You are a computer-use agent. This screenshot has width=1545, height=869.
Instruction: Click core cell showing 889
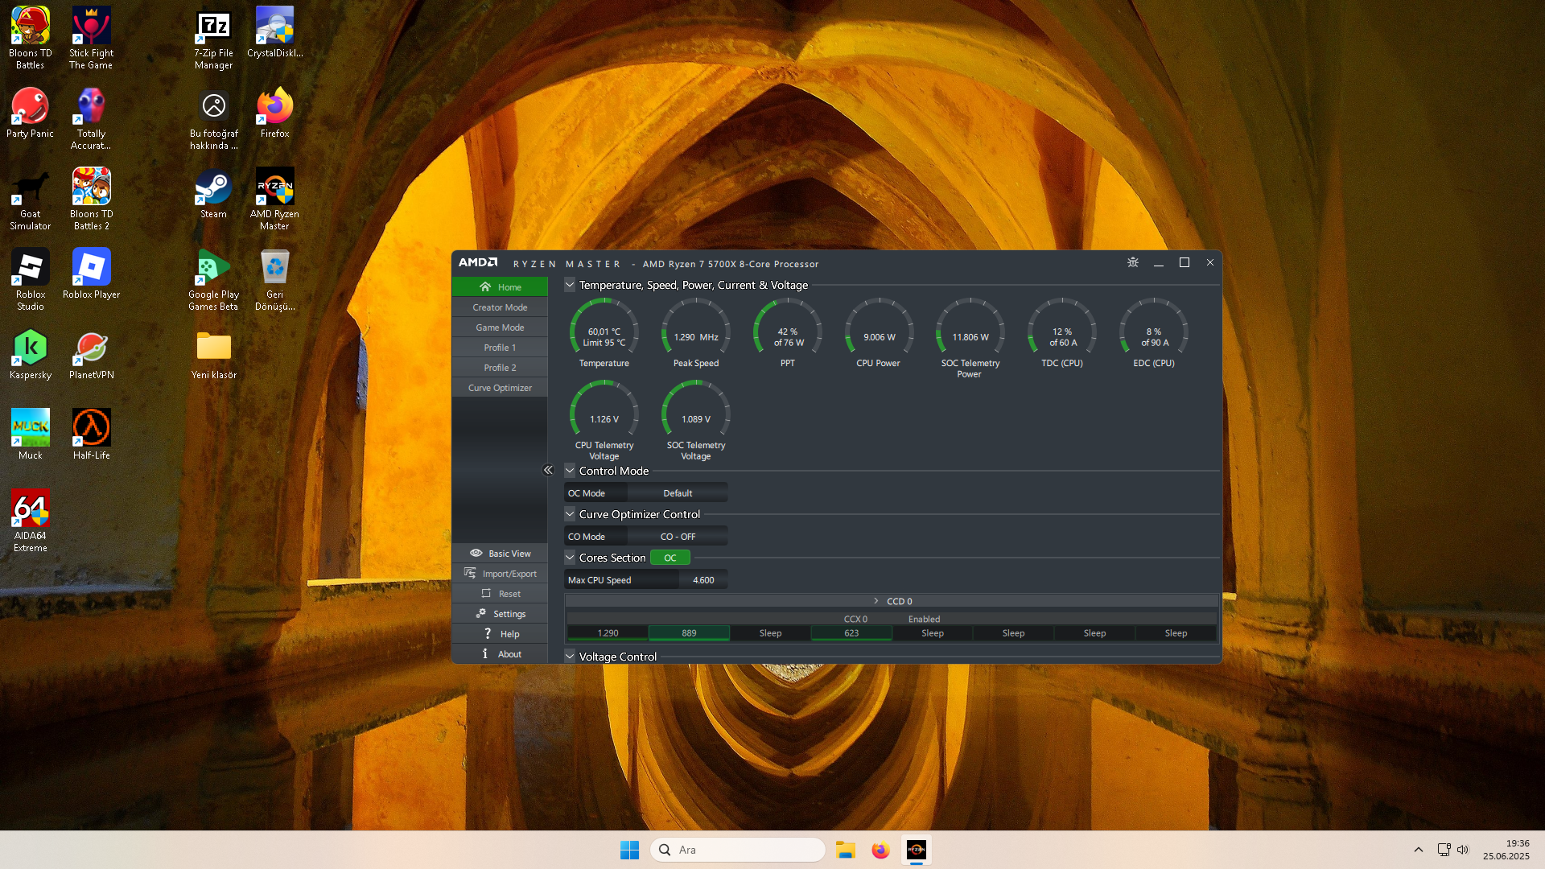point(689,633)
